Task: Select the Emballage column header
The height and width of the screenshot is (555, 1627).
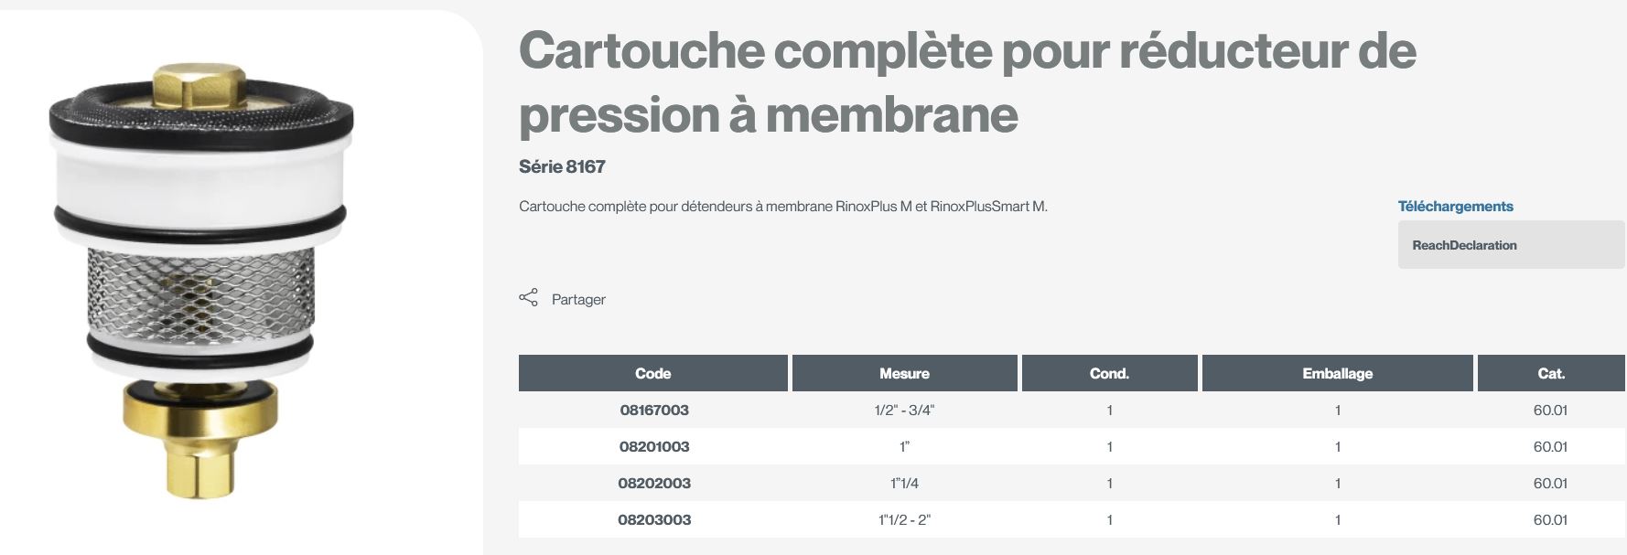Action: click(x=1337, y=373)
